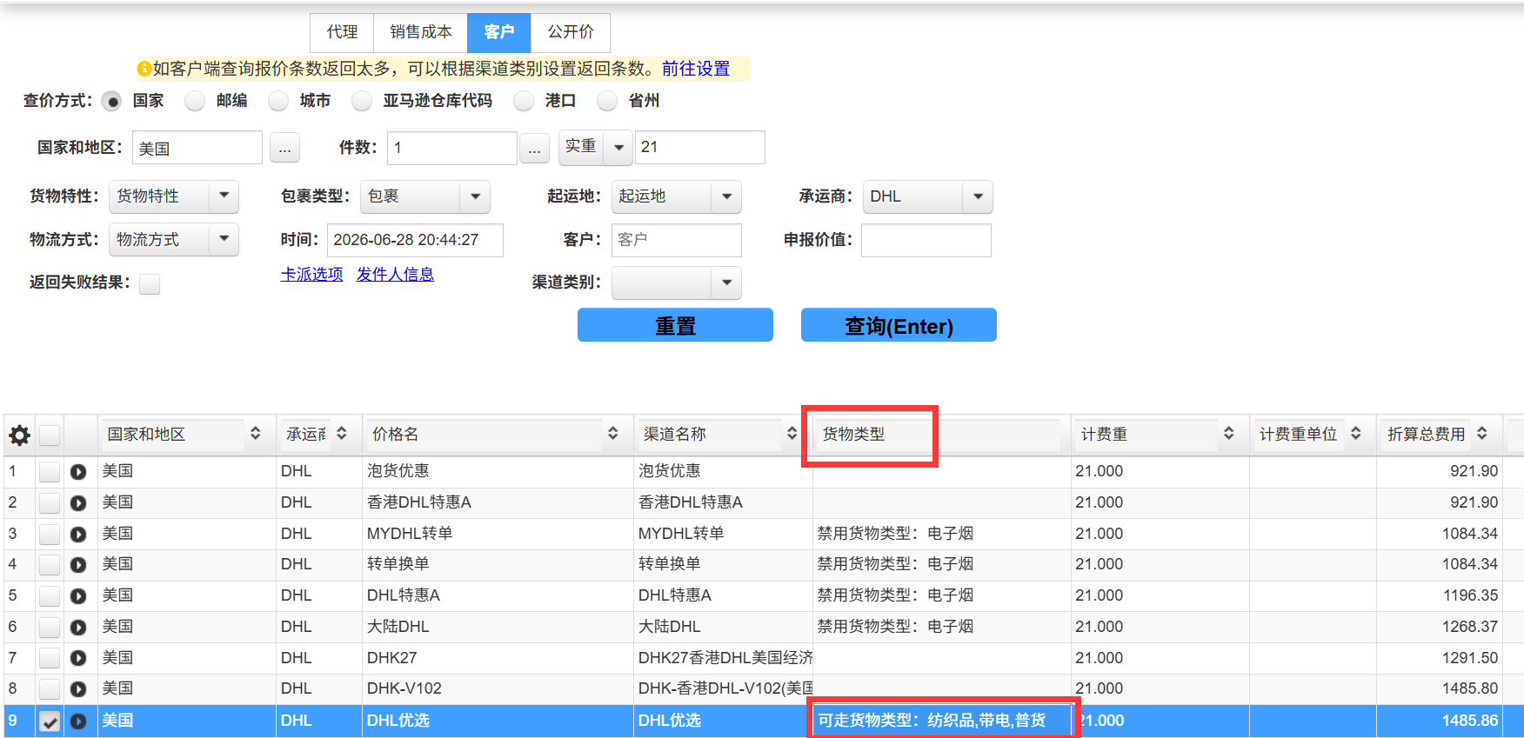Click MYDHL转单 price name cell
Viewport: 1524px width, 738px height.
click(498, 534)
